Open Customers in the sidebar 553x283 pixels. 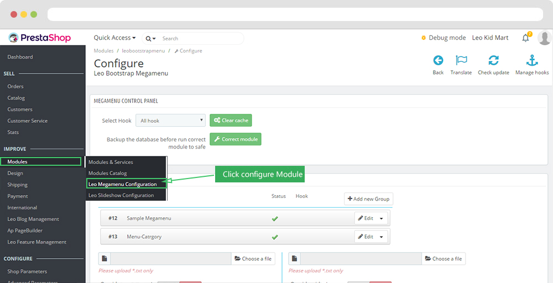tap(20, 109)
